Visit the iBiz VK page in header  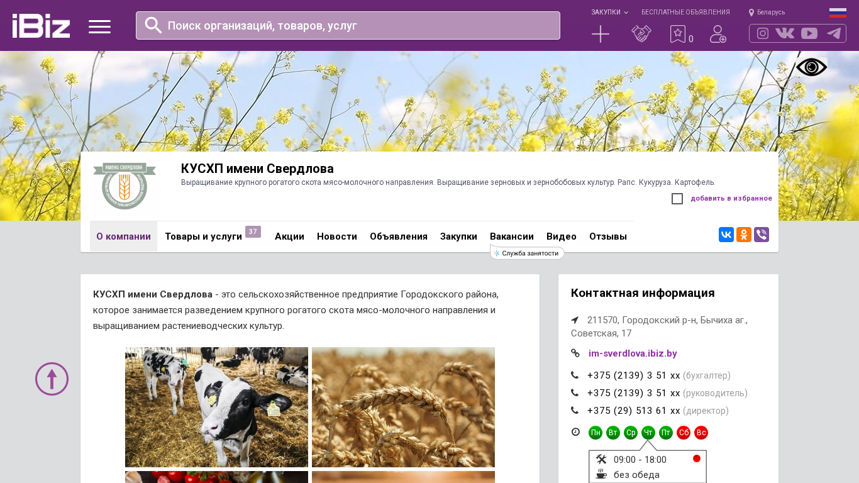pos(785,33)
